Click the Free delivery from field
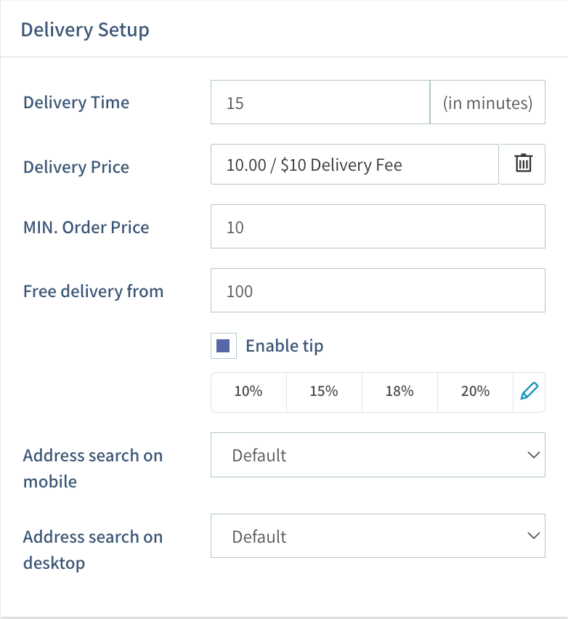The width and height of the screenshot is (568, 619). point(378,291)
